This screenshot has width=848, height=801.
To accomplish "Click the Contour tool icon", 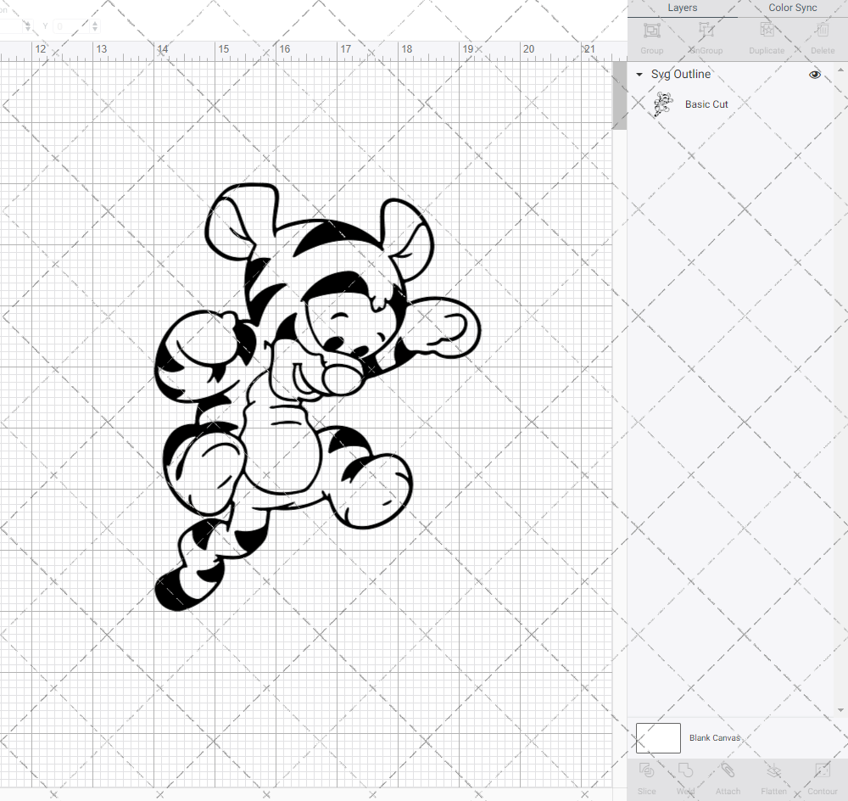I will coord(822,770).
